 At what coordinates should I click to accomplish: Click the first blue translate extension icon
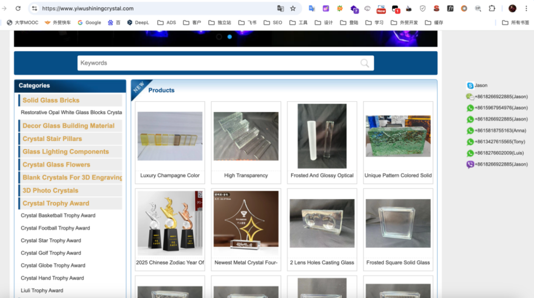click(x=311, y=8)
